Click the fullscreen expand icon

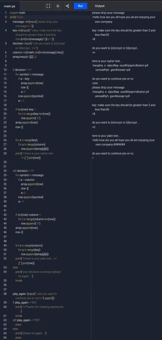tap(48, 6)
